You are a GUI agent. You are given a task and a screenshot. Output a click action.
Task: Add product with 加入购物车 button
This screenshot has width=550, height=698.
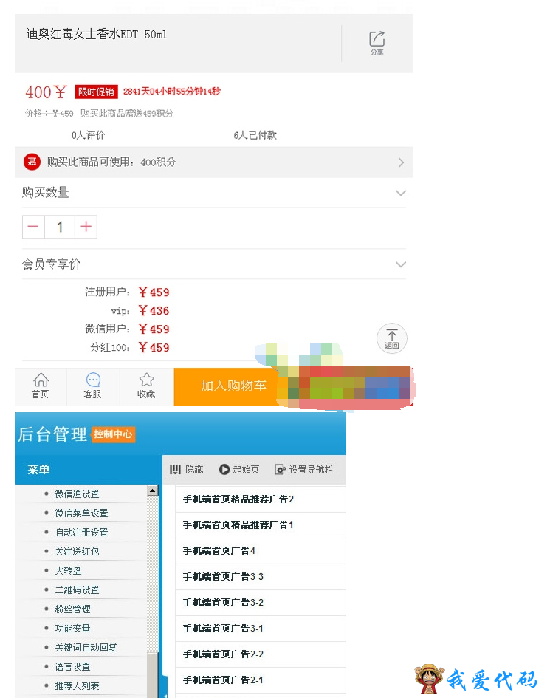tap(227, 386)
